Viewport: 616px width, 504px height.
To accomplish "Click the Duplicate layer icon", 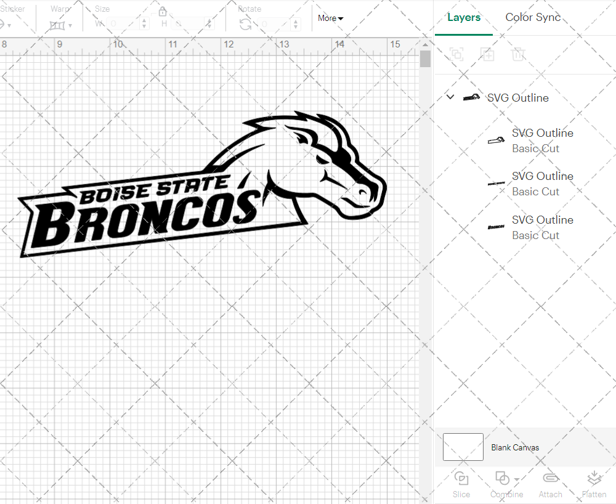I will coord(487,54).
